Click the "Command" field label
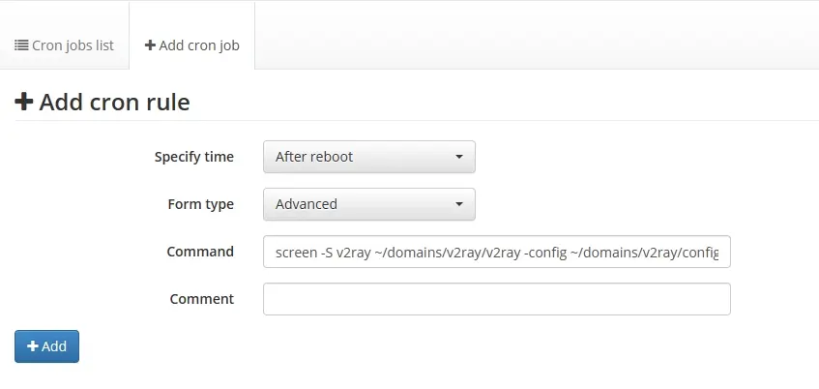The image size is (819, 389). (200, 252)
